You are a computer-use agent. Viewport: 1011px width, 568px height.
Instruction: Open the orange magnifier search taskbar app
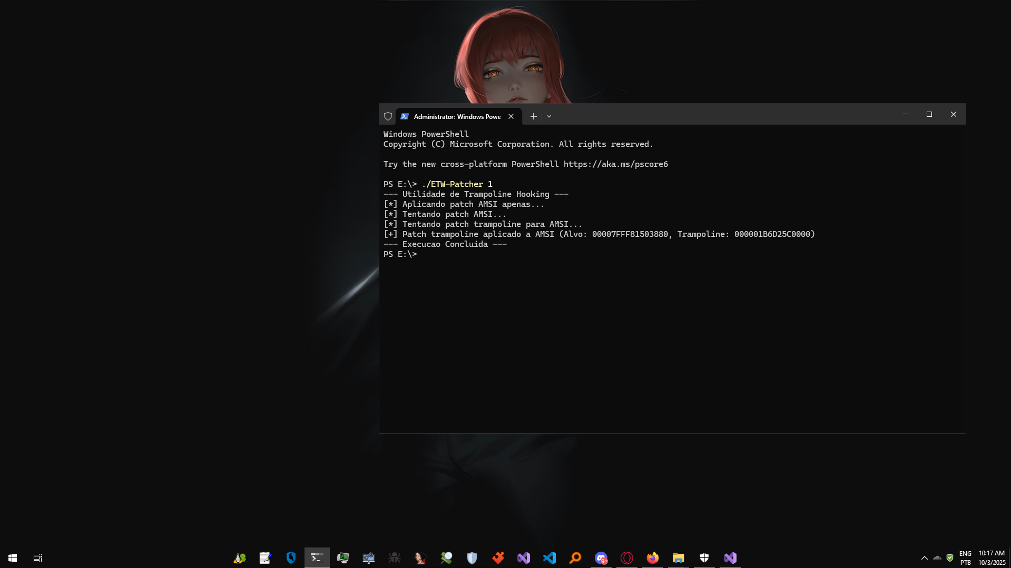[x=575, y=558]
